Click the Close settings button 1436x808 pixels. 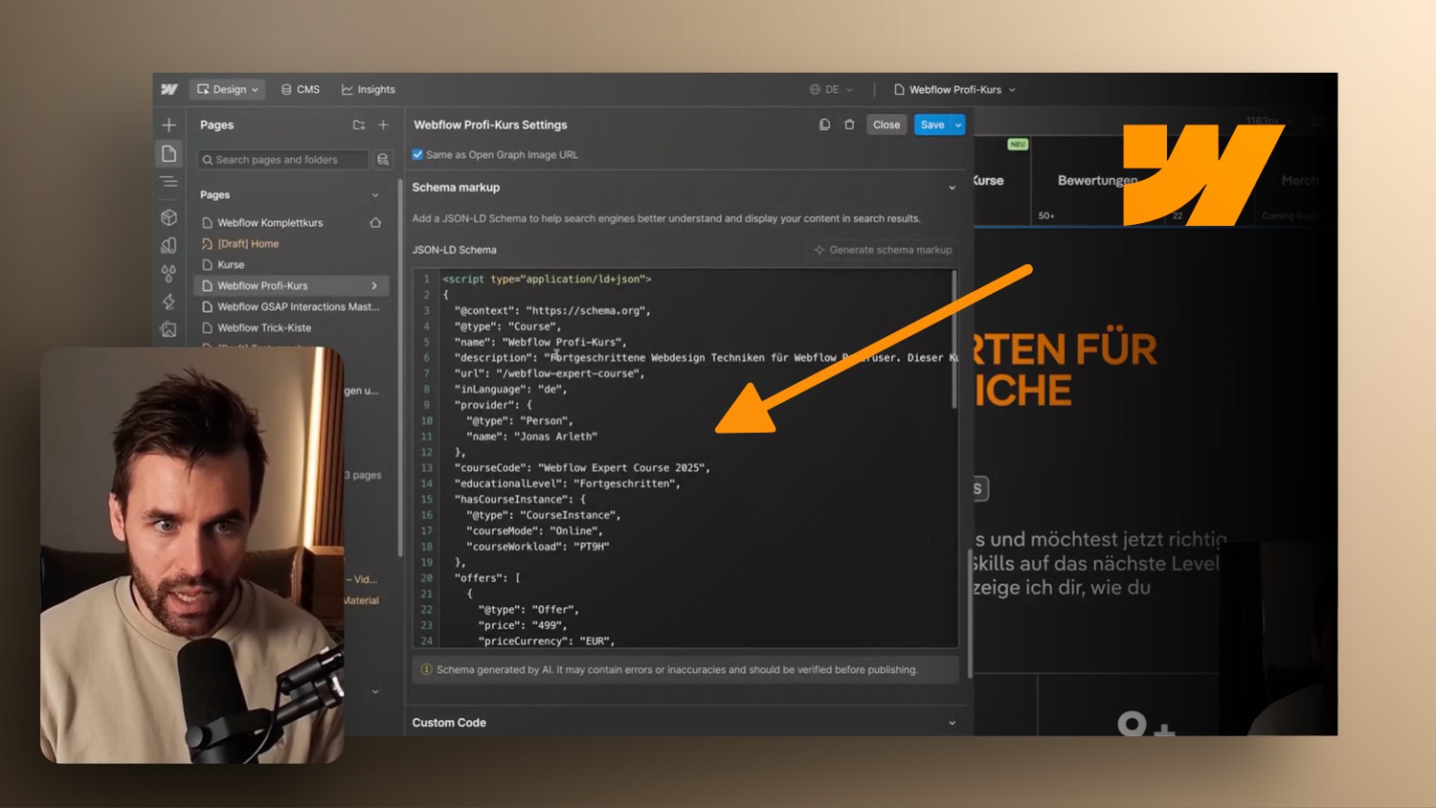point(886,124)
